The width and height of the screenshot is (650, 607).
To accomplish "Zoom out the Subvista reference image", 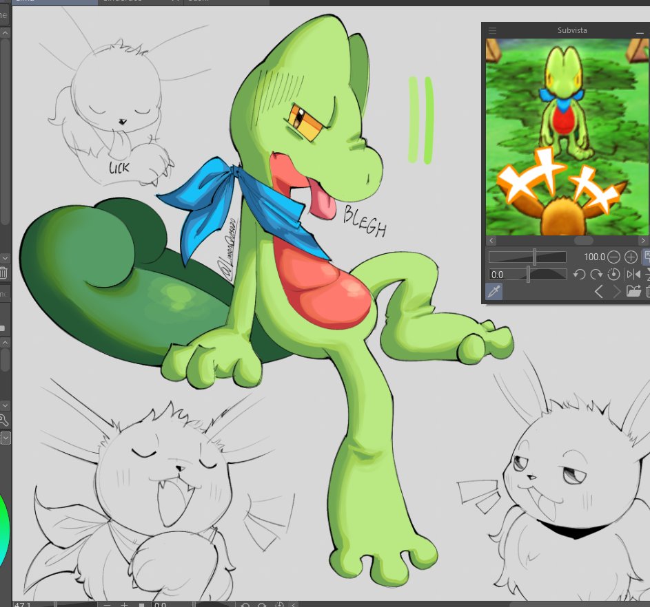I will pos(613,257).
